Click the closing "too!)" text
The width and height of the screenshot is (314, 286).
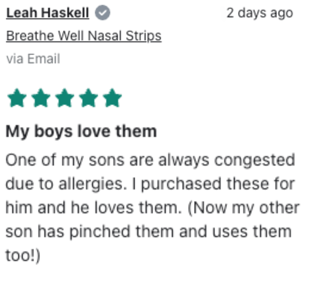click(23, 255)
